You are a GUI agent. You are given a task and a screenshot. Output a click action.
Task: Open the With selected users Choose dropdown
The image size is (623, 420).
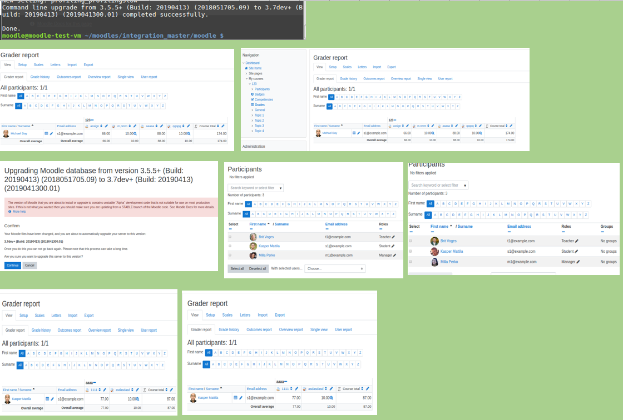[335, 269]
